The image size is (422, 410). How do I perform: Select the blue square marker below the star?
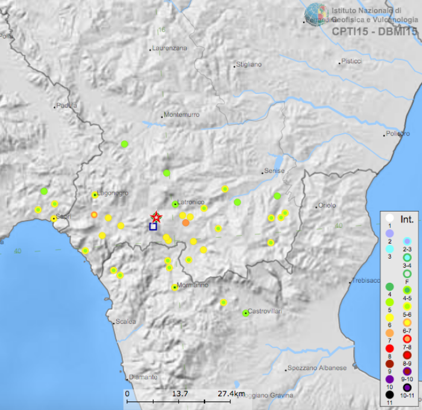(x=153, y=227)
